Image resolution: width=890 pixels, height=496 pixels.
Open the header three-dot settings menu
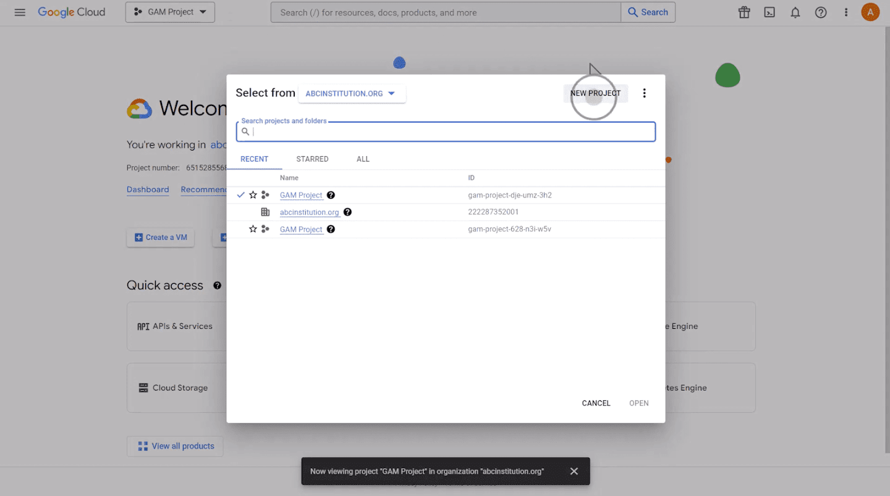coord(846,12)
